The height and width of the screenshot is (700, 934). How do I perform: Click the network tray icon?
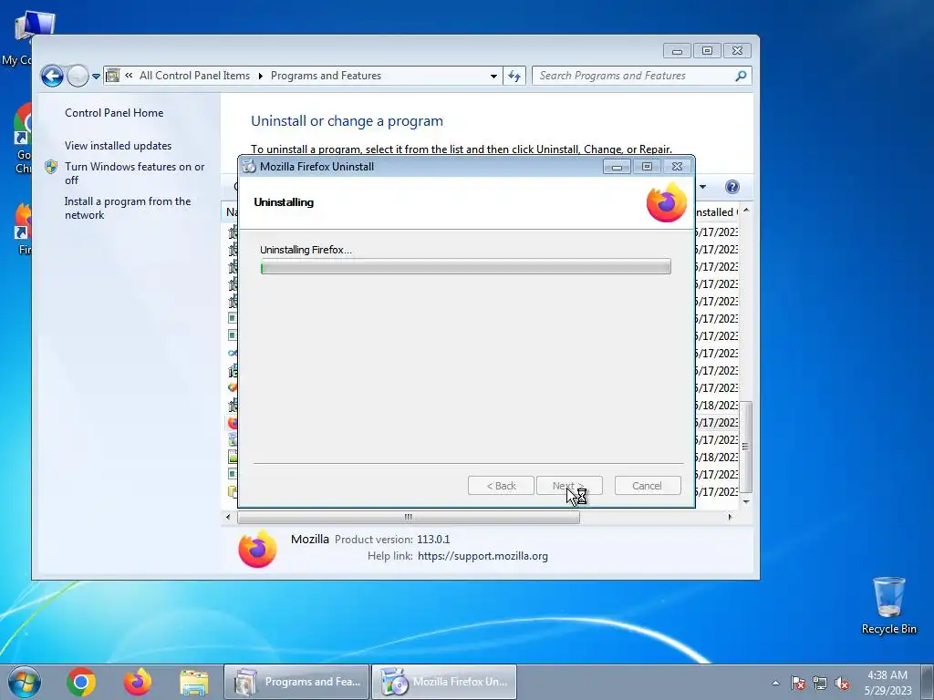(820, 683)
